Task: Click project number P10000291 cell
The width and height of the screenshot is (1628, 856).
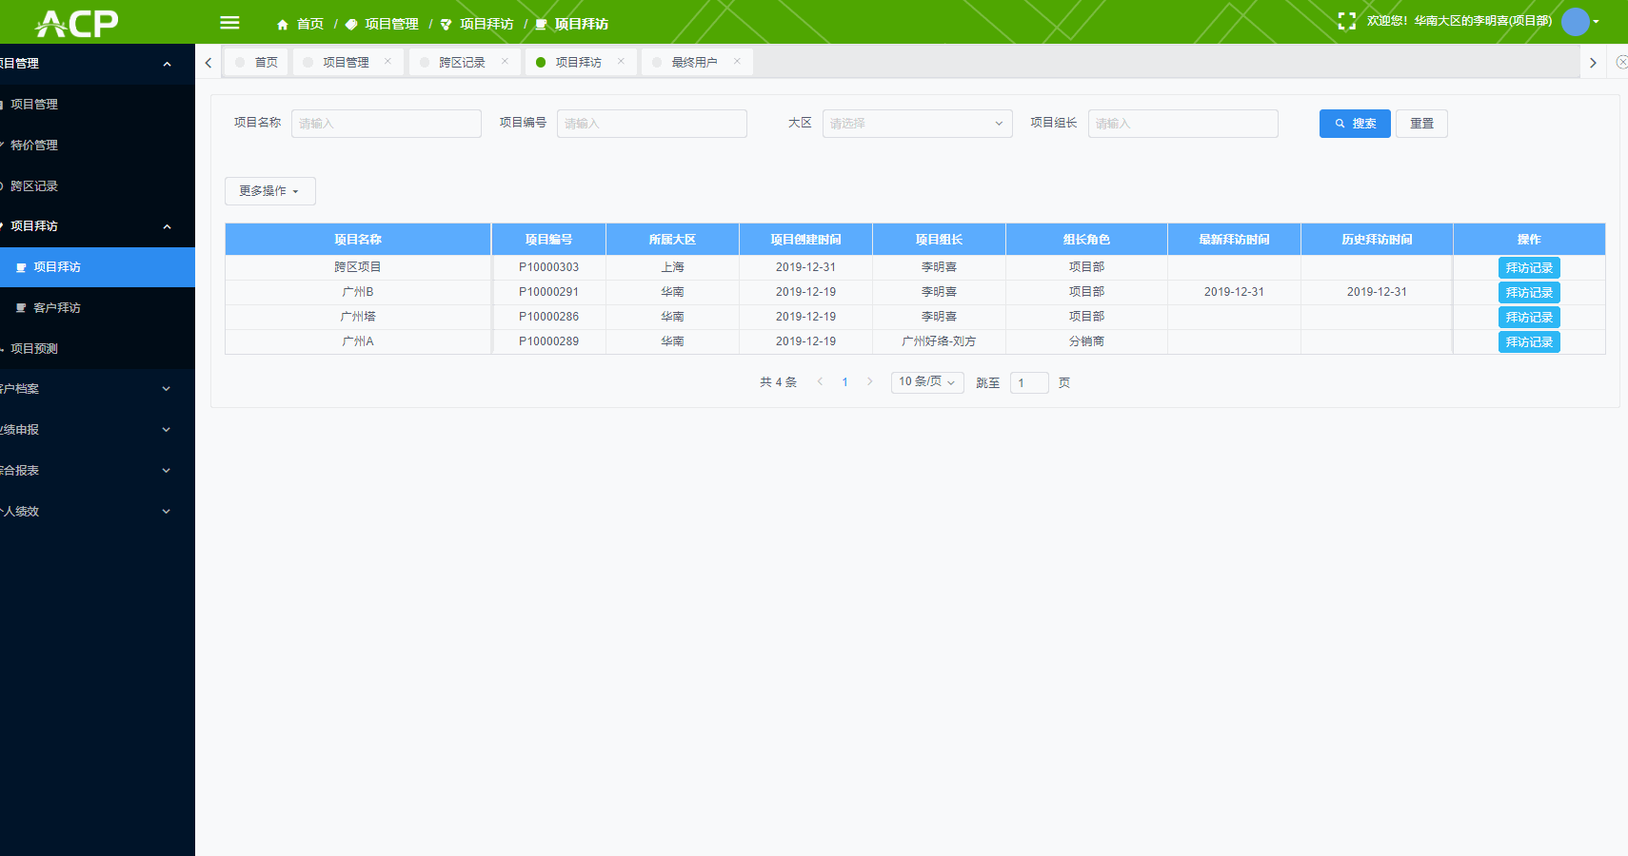Action: click(549, 292)
